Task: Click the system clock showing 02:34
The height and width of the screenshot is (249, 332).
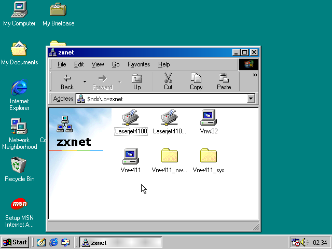Action: pyautogui.click(x=320, y=242)
